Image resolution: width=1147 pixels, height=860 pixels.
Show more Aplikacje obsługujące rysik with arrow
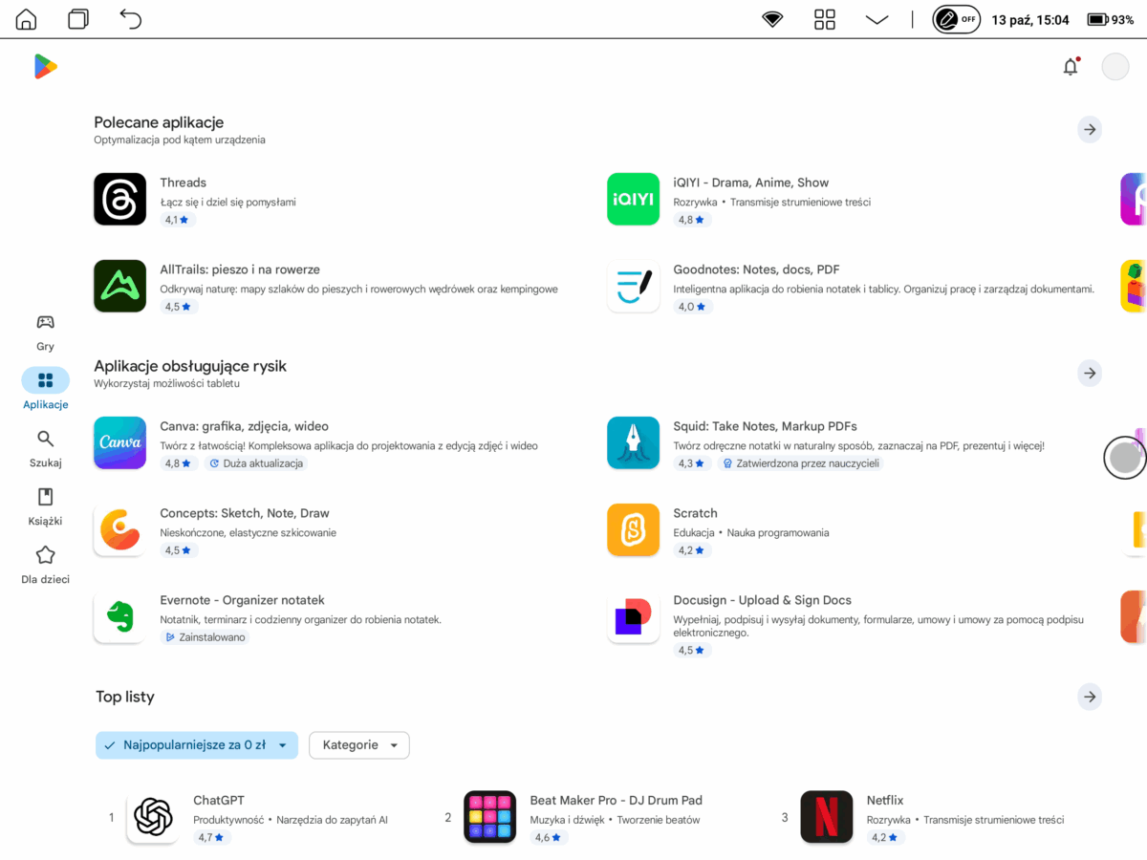click(1089, 373)
